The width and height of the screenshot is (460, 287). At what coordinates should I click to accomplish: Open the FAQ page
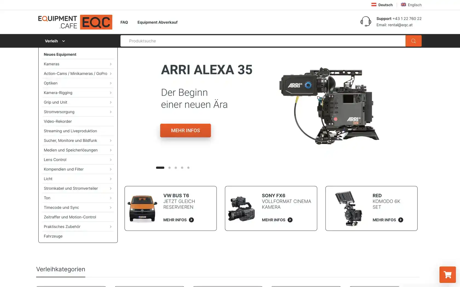124,22
